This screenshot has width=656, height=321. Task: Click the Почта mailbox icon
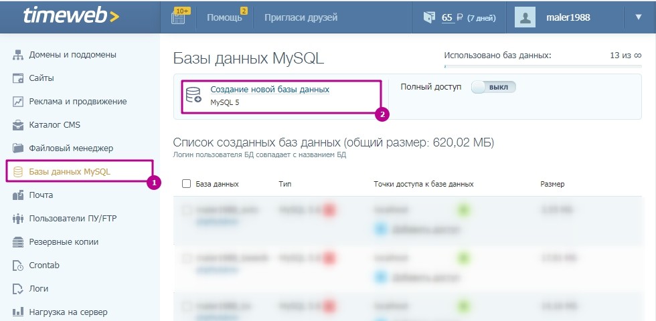(x=18, y=195)
